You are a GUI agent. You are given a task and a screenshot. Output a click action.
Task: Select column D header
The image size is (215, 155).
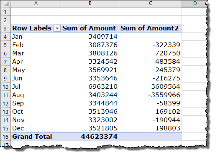(195, 3)
